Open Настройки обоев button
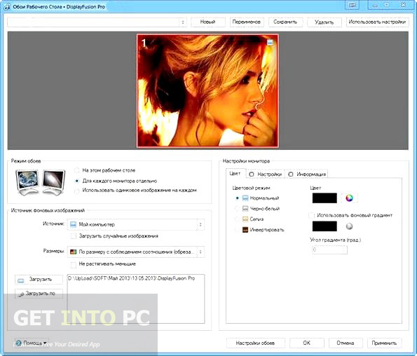The image size is (417, 356). 255,343
